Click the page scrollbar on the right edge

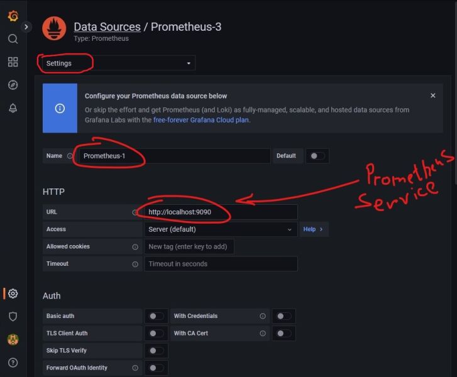455,93
